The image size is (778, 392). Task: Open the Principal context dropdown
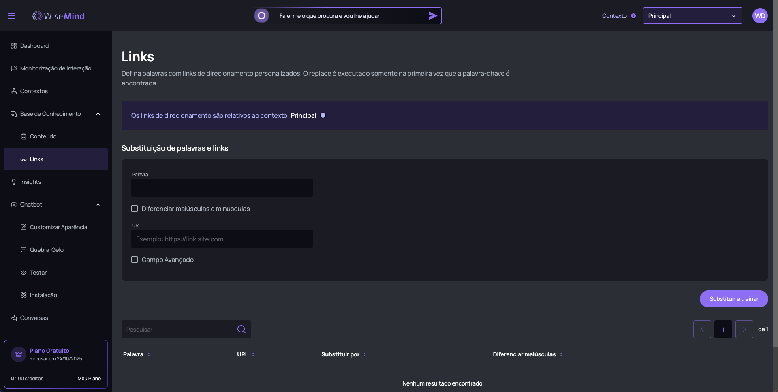point(692,16)
